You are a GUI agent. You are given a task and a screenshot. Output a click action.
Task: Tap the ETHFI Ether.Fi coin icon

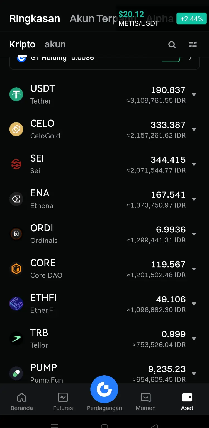coord(16,304)
